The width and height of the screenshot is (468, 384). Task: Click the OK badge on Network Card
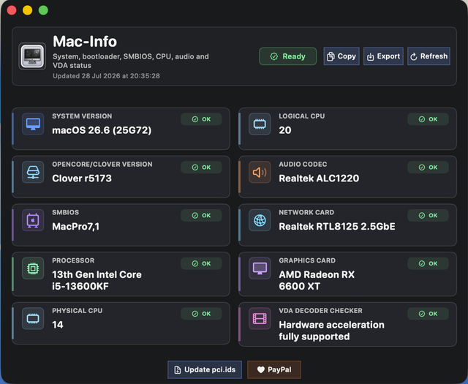pos(428,215)
